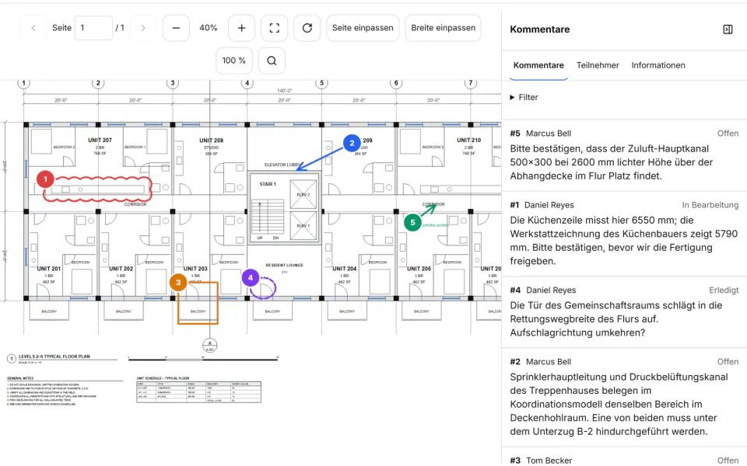
Task: Select red comment marker 1 on plan
Action: point(46,179)
